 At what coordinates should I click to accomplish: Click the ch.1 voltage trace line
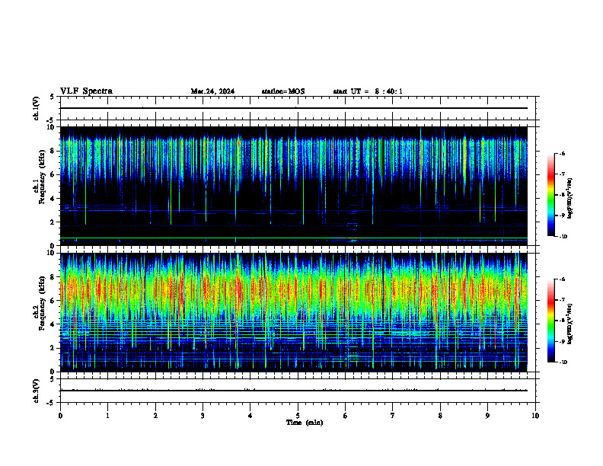coord(294,108)
